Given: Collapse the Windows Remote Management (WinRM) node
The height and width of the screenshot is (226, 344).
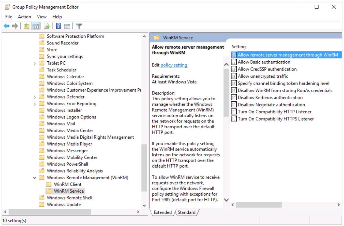Looking at the screenshot, I should pyautogui.click(x=35, y=177).
